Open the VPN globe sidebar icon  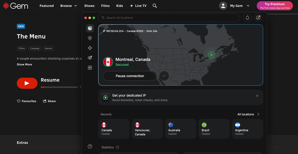(90, 28)
